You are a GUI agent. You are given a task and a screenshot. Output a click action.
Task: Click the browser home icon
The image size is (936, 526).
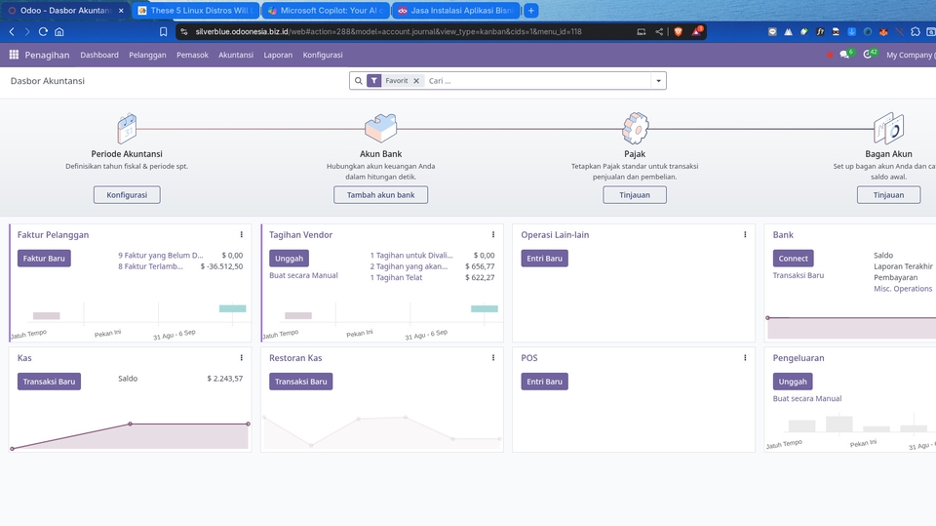coord(59,31)
